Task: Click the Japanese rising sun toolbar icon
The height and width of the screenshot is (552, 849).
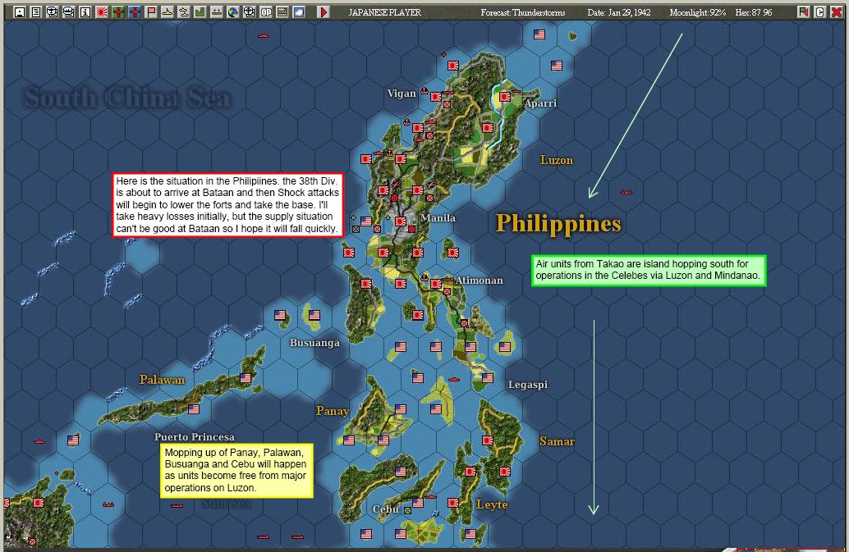Action: click(102, 12)
